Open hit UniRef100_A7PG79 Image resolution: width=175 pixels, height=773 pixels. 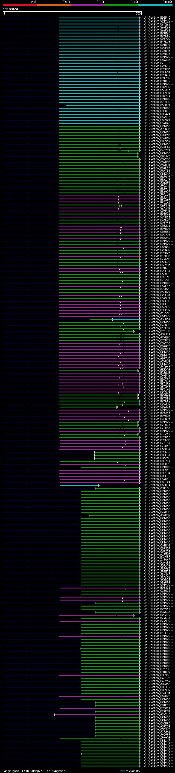157,24
